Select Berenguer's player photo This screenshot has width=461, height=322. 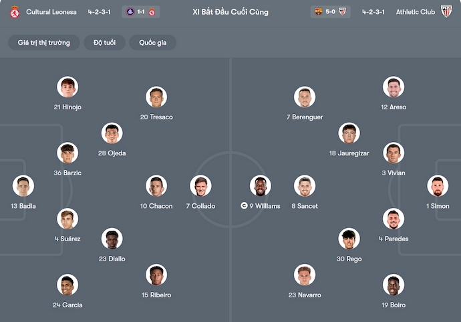pyautogui.click(x=305, y=97)
